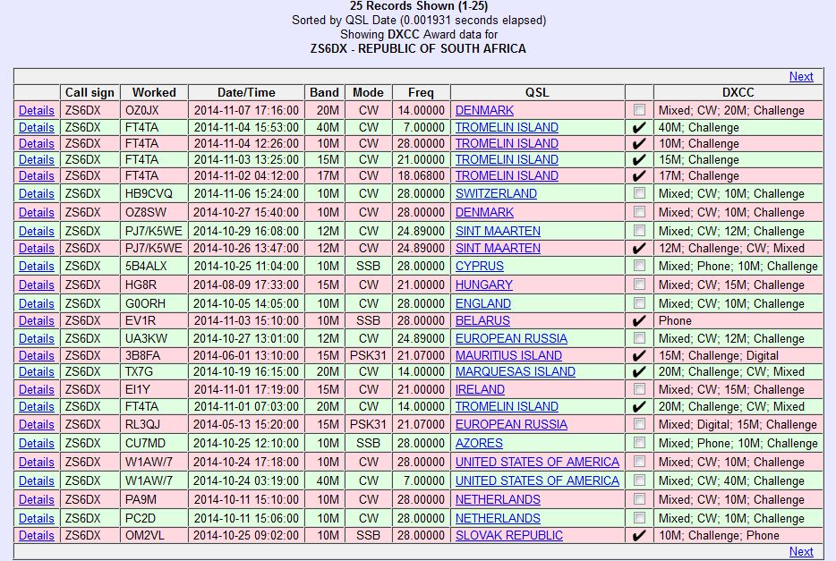Open UNITED STATES OF AMERICA link for 40M row
Image resolution: width=836 pixels, height=561 pixels.
coord(537,480)
